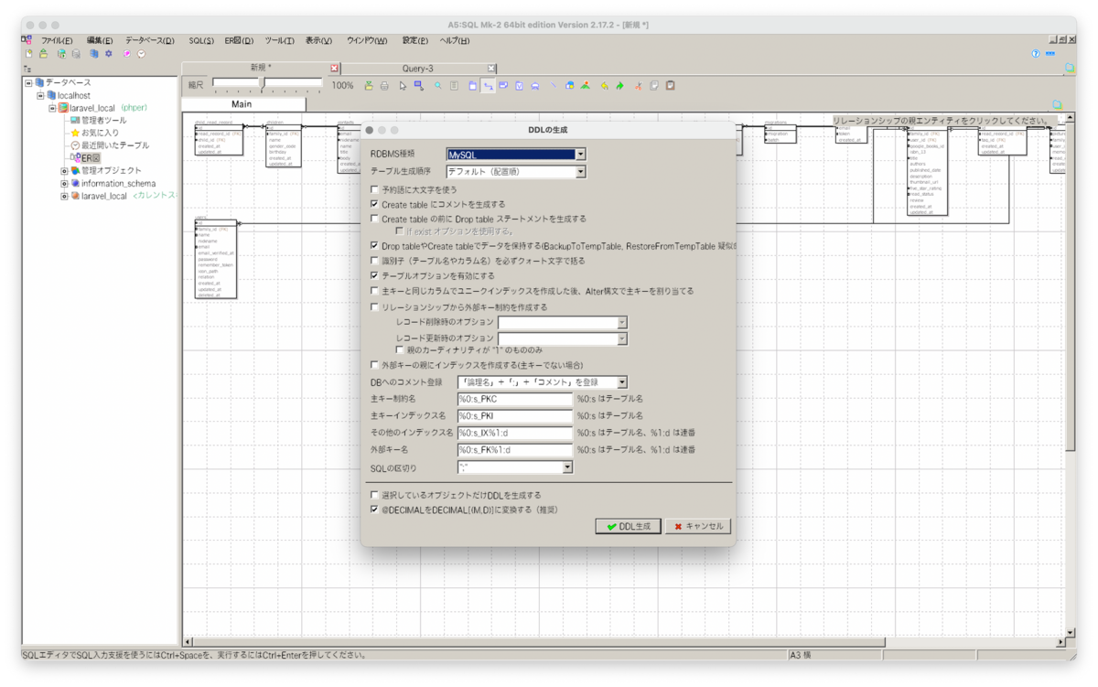Viewport: 1098px width, 687px height.
Task: Select the zoom tool in the ER toolbar
Action: (436, 85)
